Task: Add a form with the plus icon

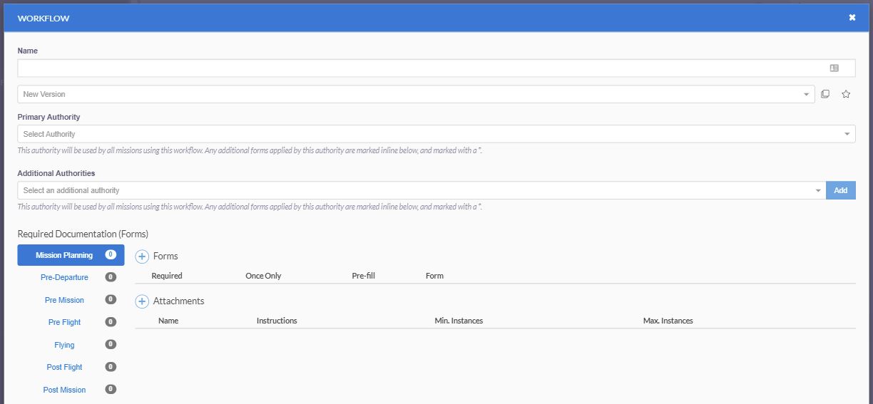Action: tap(141, 256)
